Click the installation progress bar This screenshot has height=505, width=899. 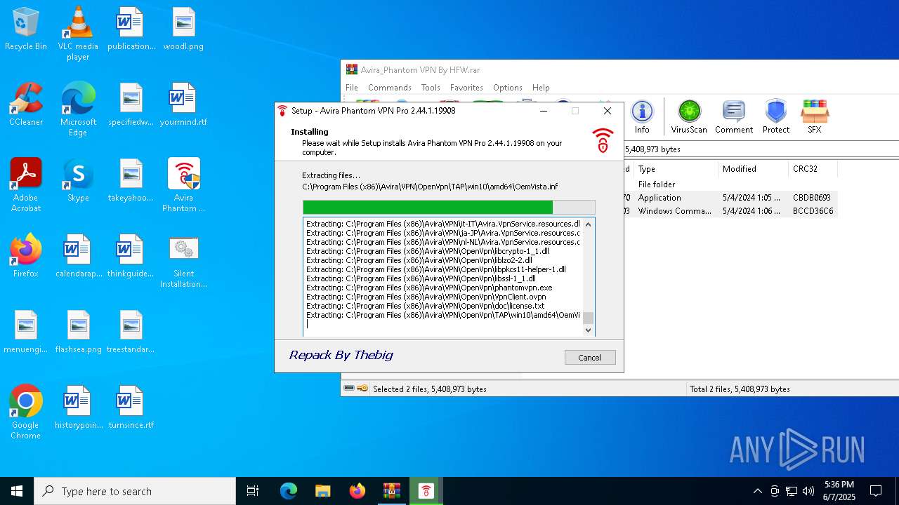449,208
